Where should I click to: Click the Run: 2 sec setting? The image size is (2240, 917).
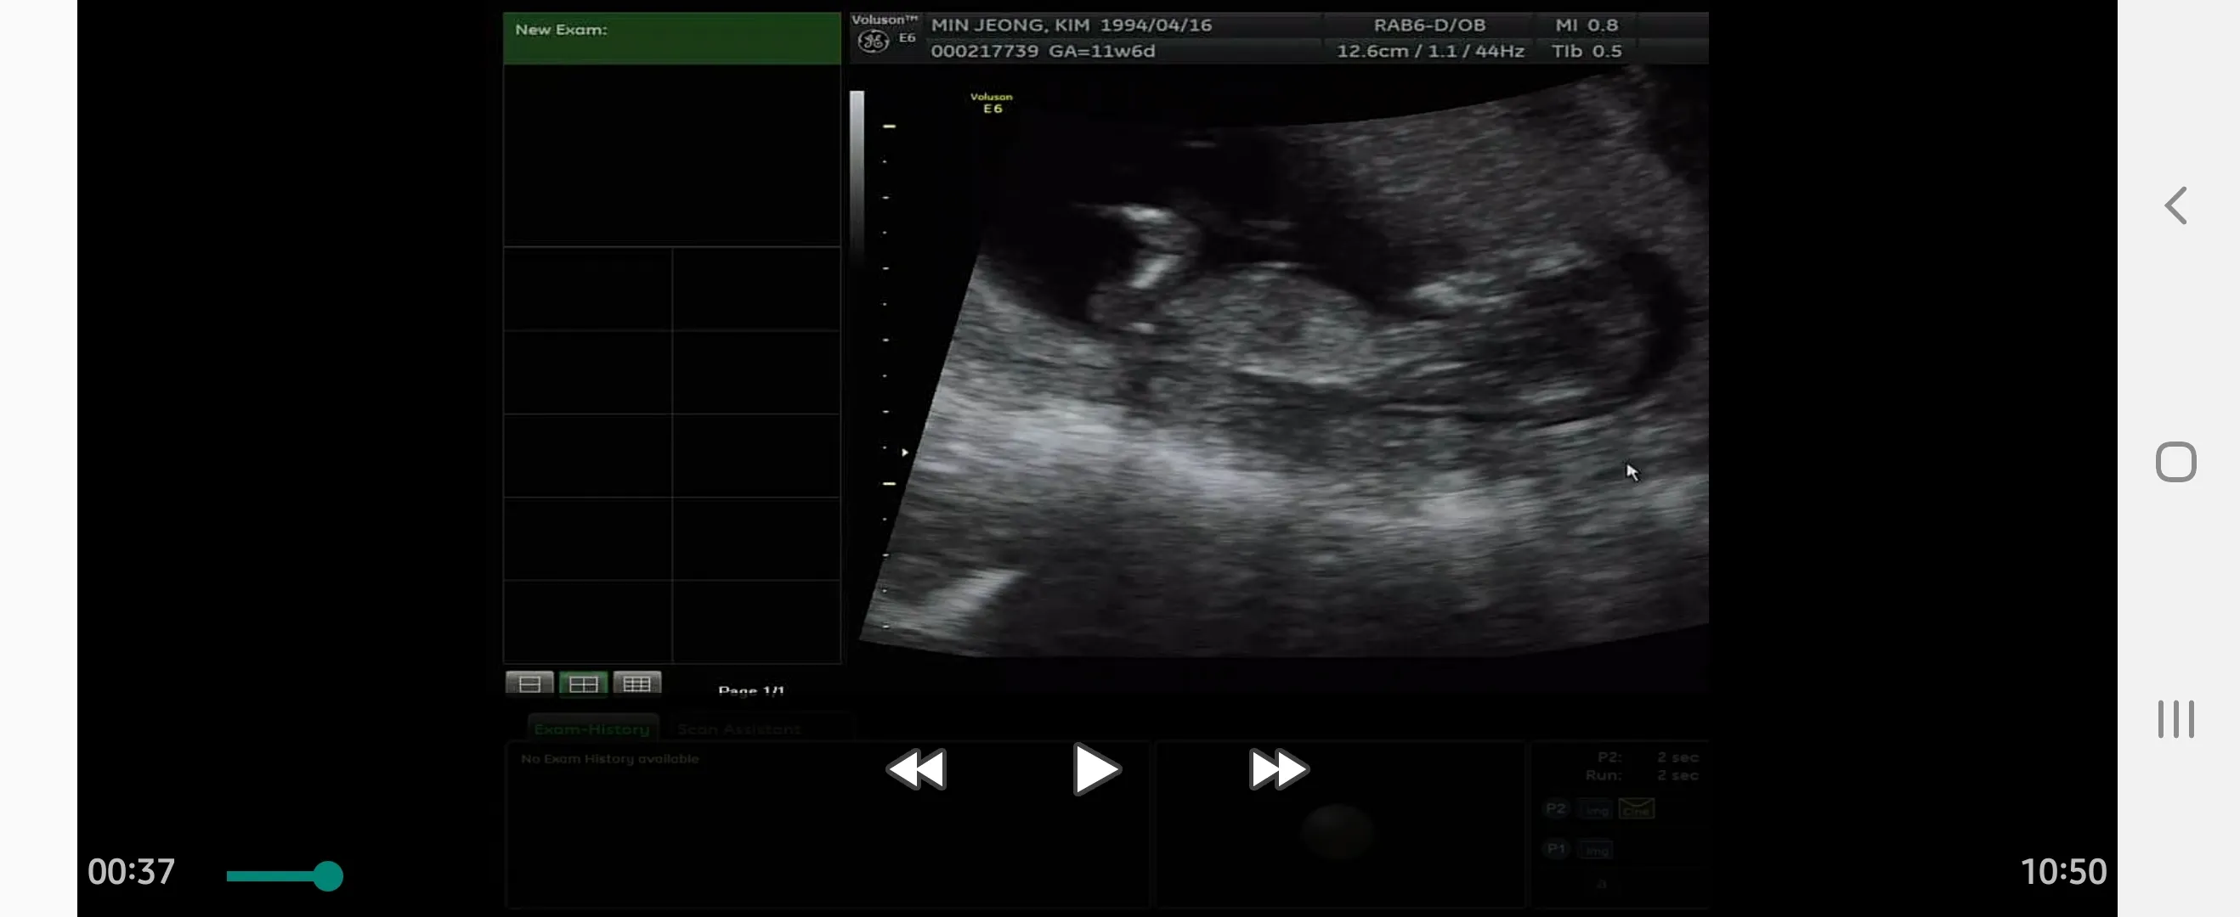coord(1641,775)
